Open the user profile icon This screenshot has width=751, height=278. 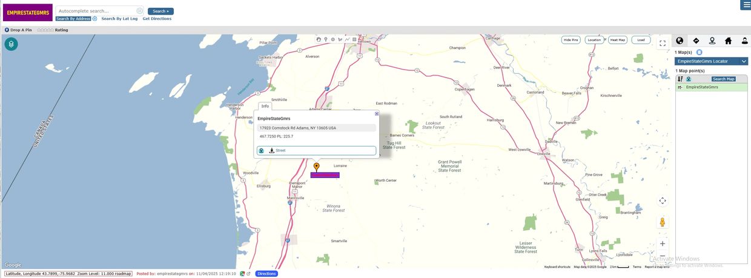(744, 41)
